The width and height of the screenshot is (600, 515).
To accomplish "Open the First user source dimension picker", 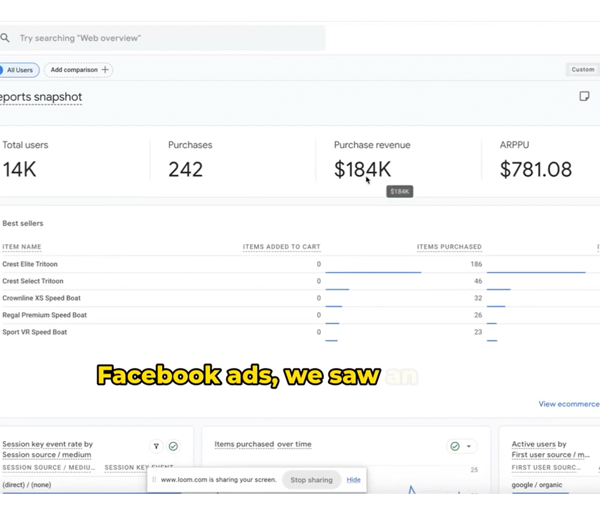I will point(550,455).
